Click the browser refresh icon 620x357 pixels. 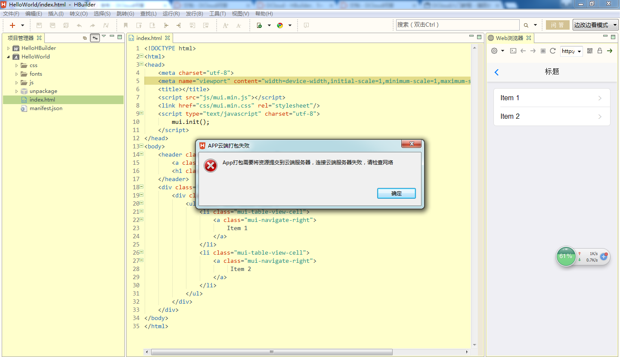[x=553, y=51]
